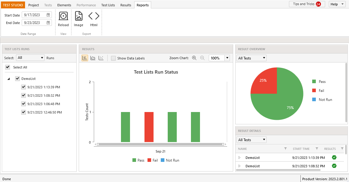This screenshot has height=182, width=349.
Task: Collapse the DemoList tree node
Action: pyautogui.click(x=9, y=79)
